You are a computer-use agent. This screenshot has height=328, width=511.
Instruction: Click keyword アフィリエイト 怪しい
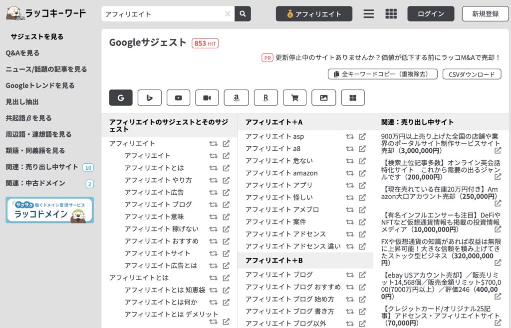(279, 198)
